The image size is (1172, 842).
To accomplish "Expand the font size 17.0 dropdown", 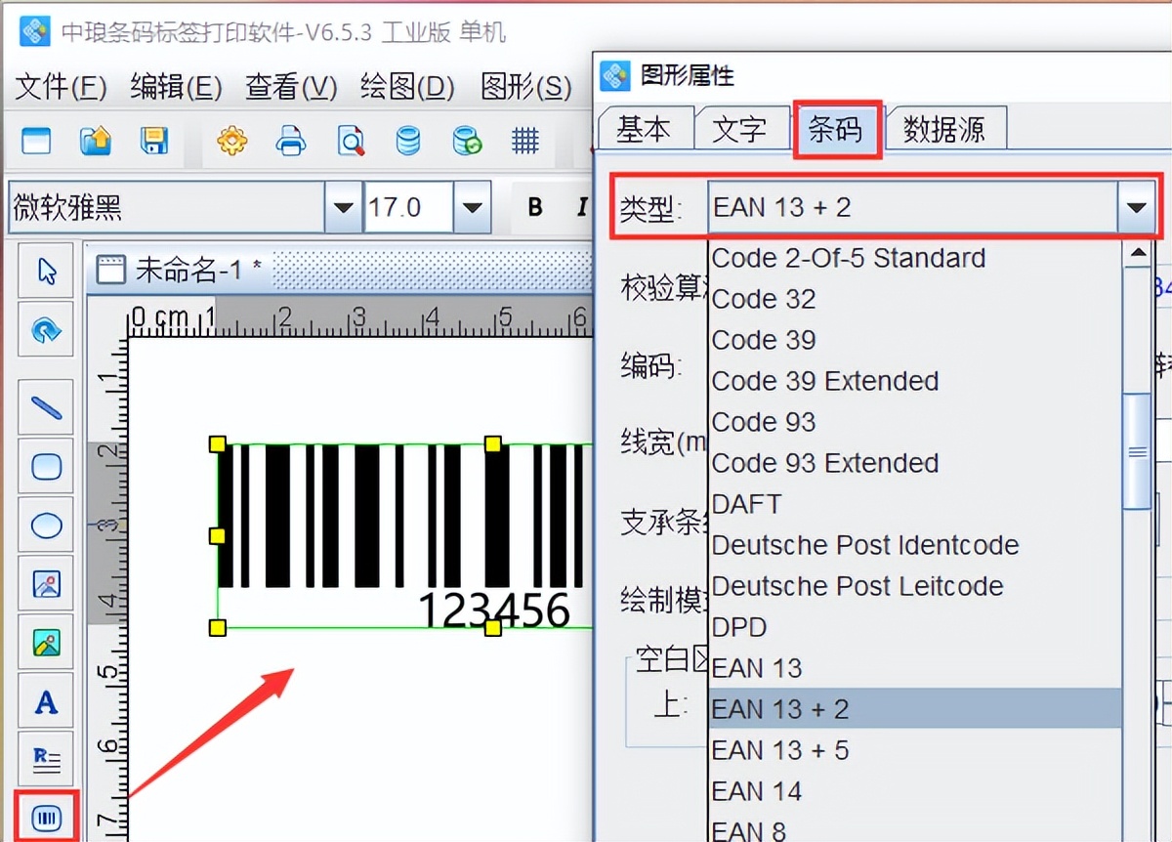I will pyautogui.click(x=473, y=206).
